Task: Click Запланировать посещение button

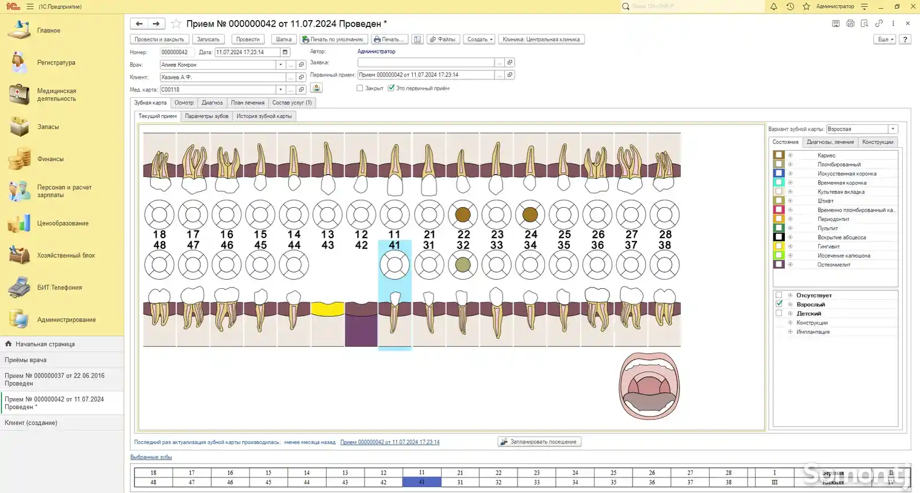Action: pos(539,442)
